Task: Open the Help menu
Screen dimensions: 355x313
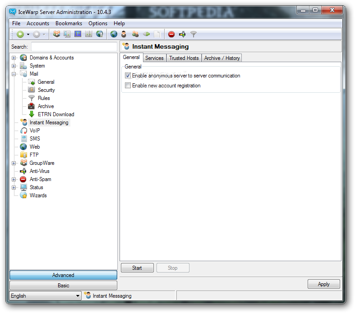Action: tap(119, 23)
